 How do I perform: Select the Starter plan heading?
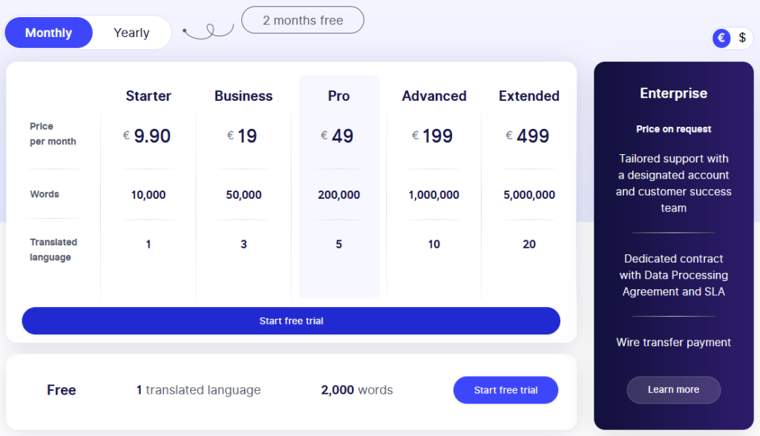[148, 96]
